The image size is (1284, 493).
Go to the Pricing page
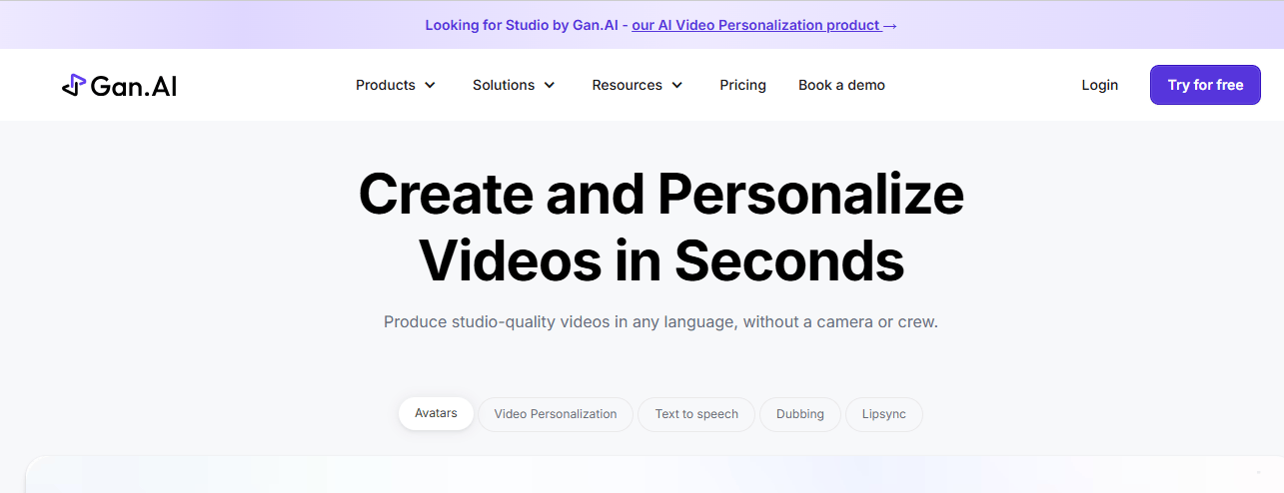[x=742, y=86]
